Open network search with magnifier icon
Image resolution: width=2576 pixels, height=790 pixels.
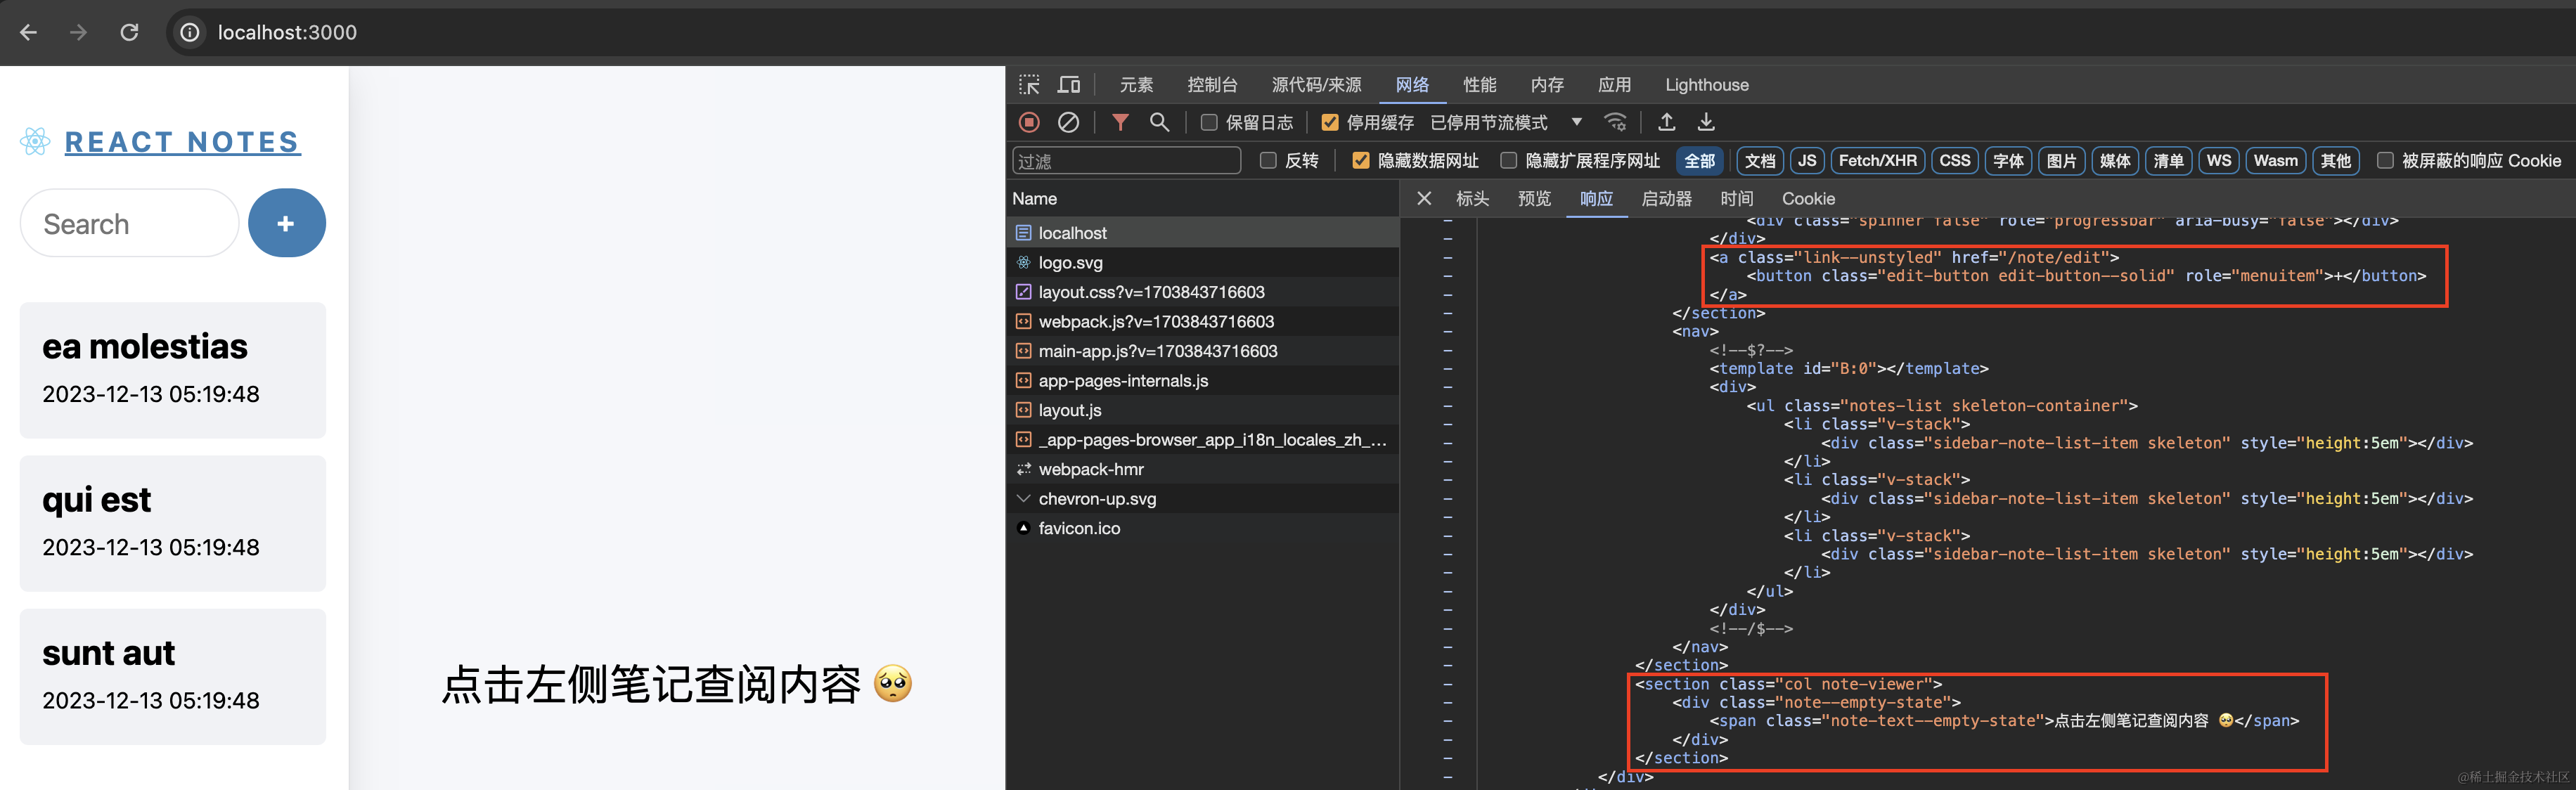(1159, 122)
